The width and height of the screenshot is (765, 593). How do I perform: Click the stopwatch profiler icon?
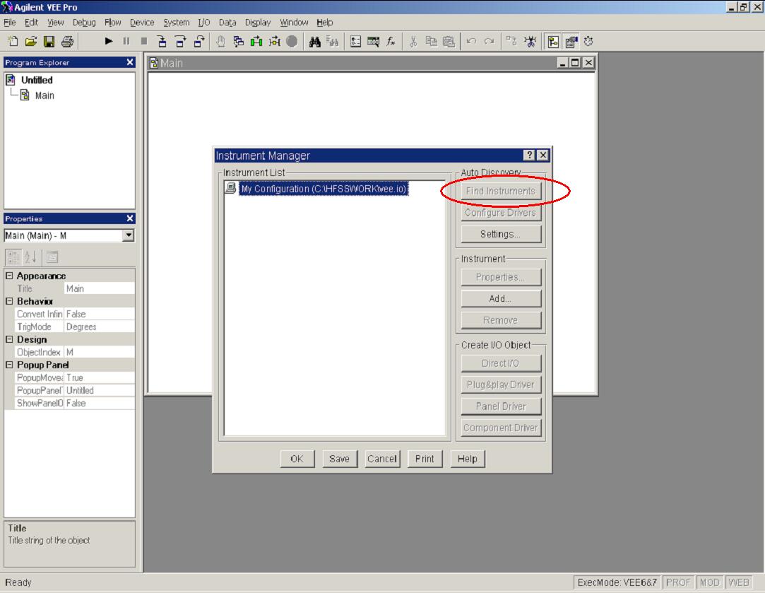coord(588,42)
